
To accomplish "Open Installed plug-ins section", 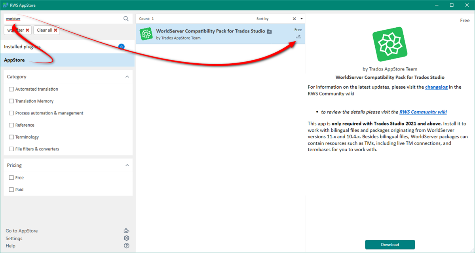I will (x=67, y=47).
